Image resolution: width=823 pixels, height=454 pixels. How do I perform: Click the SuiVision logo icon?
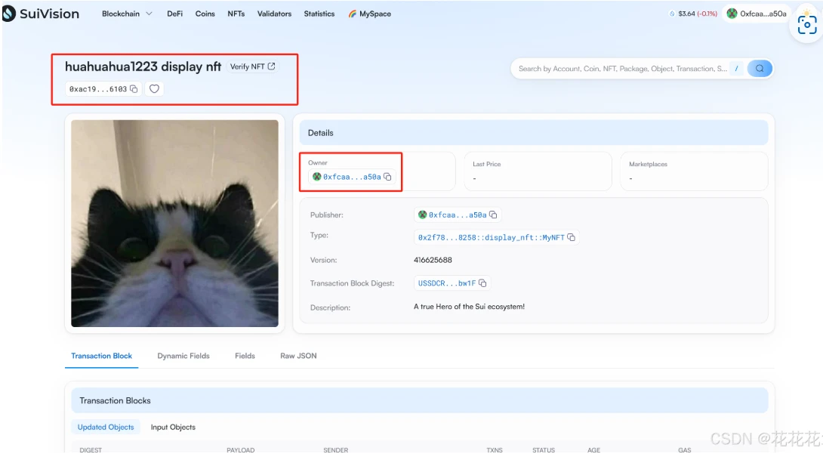[x=9, y=14]
